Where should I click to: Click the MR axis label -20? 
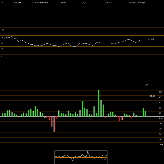(160, 124)
